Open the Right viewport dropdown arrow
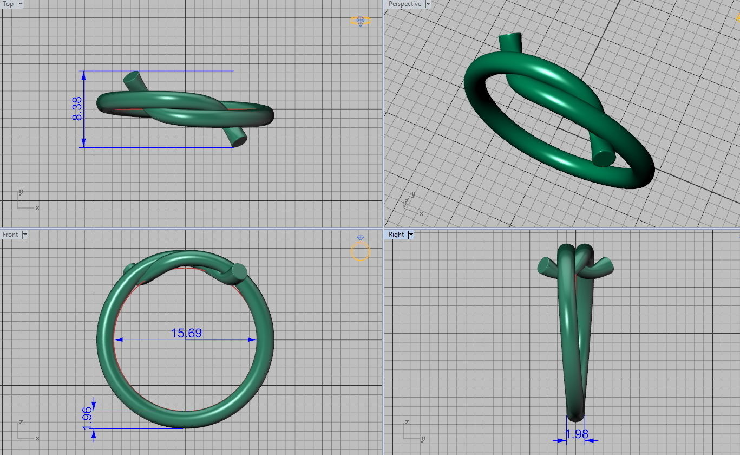 pos(411,235)
